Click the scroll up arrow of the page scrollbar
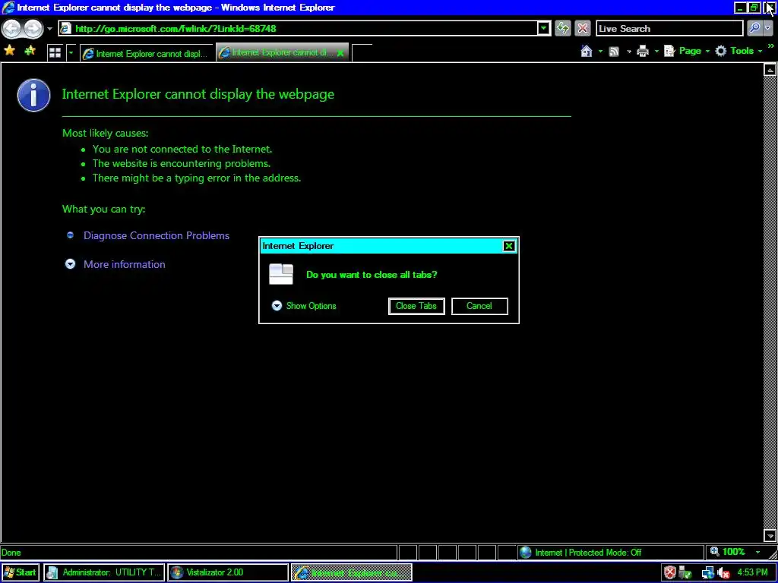This screenshot has height=583, width=778. (x=770, y=70)
